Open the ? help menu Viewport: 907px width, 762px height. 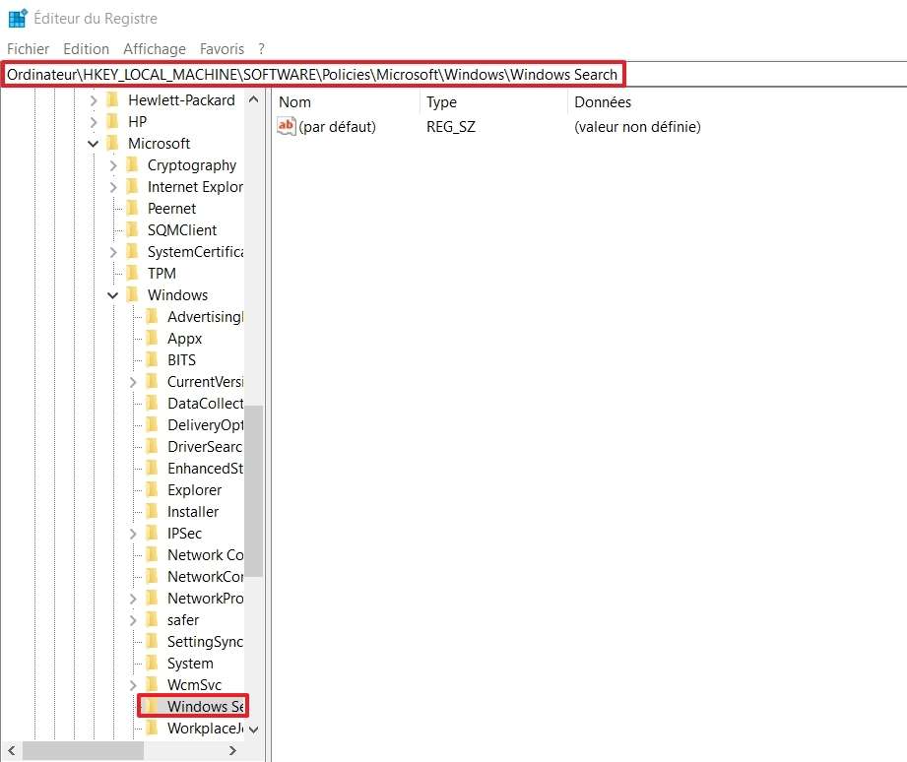[x=261, y=49]
